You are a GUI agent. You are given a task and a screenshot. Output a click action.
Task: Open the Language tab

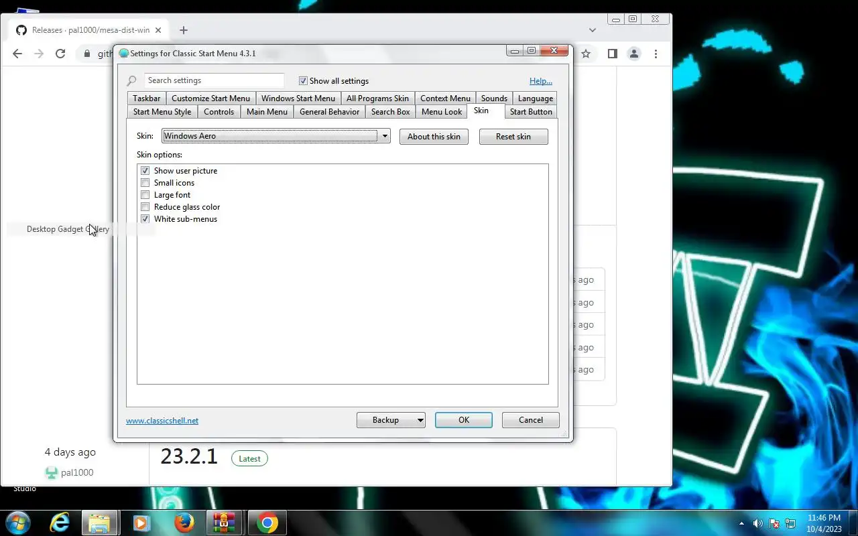(535, 98)
